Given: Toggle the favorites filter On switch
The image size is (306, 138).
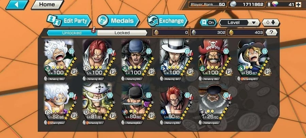Looking at the screenshot, I should (208, 22).
